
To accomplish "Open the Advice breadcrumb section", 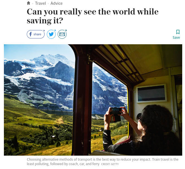I will pos(57,3).
